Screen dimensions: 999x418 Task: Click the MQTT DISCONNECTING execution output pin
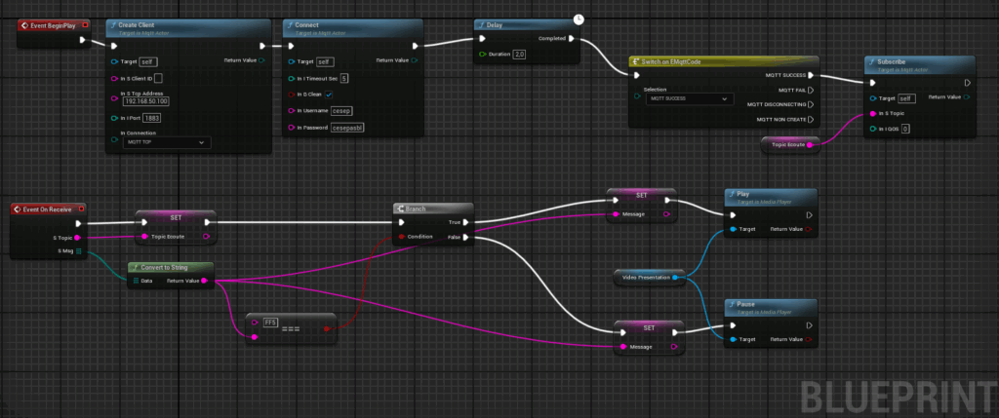tap(810, 103)
